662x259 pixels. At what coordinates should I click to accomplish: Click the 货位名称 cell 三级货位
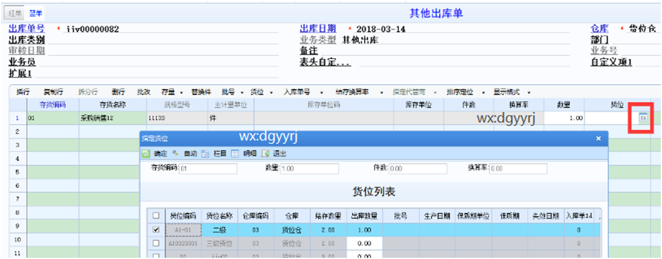[220, 243]
